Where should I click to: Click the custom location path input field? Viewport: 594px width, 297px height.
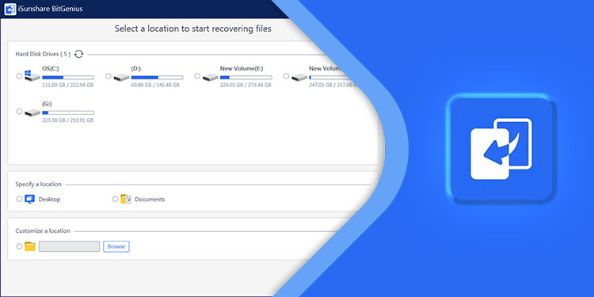70,246
